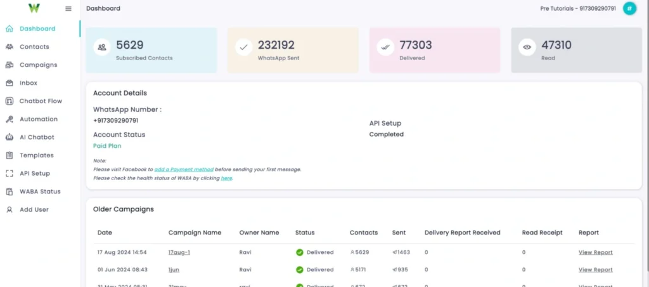Click the green W logo
The image size is (649, 287).
point(34,8)
